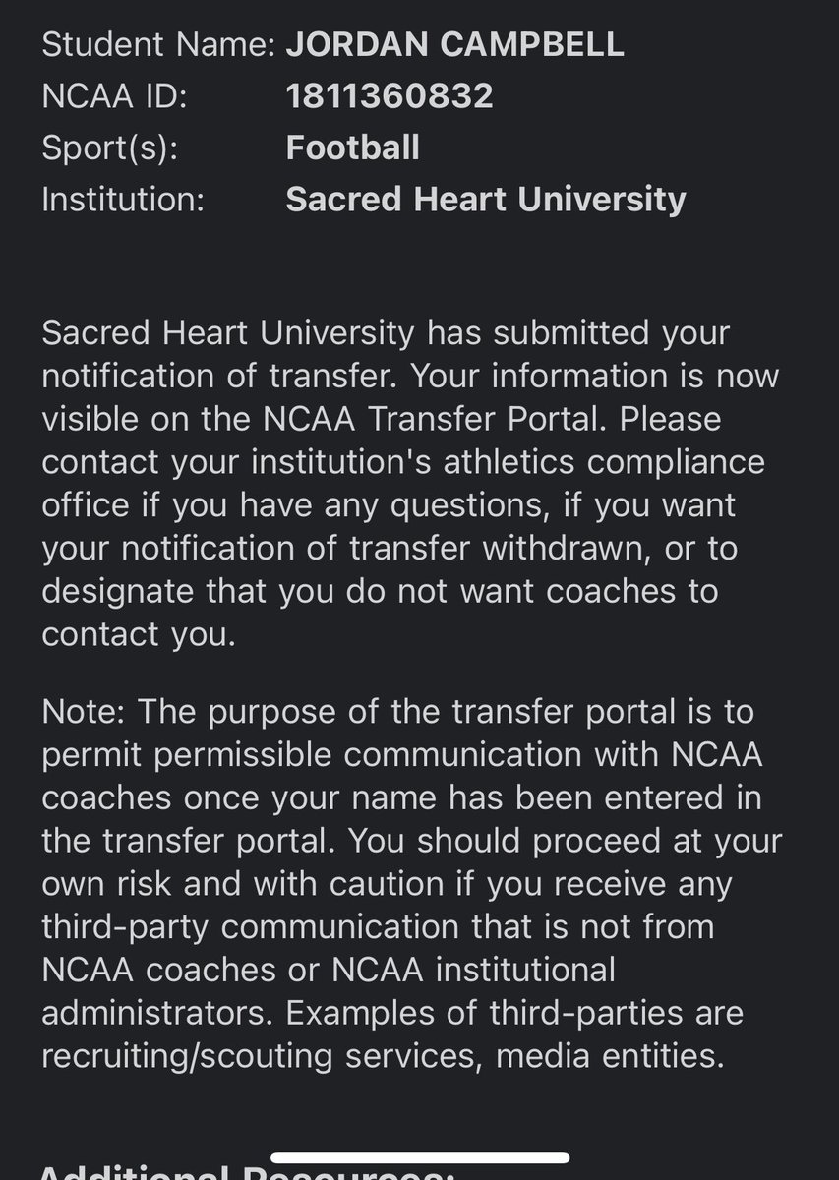
Task: Tap the student name JORDAN CAMPBELL
Action: 454,44
